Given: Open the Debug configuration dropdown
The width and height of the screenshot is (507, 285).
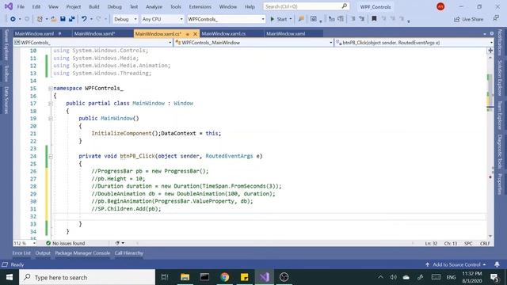Looking at the screenshot, I should 125,19.
